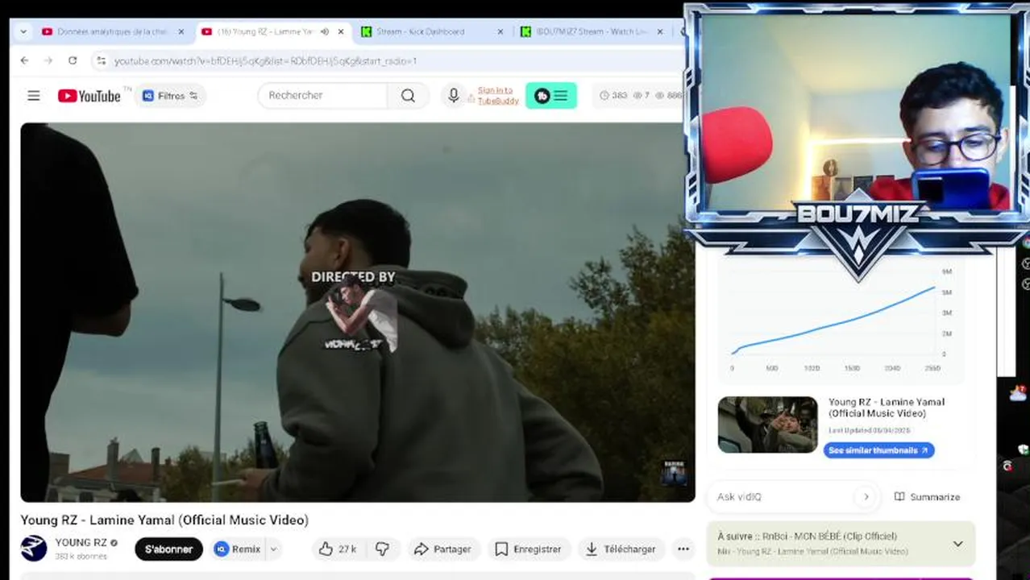Open the tab search dropdown arrow
This screenshot has height=580, width=1030.
pyautogui.click(x=23, y=31)
